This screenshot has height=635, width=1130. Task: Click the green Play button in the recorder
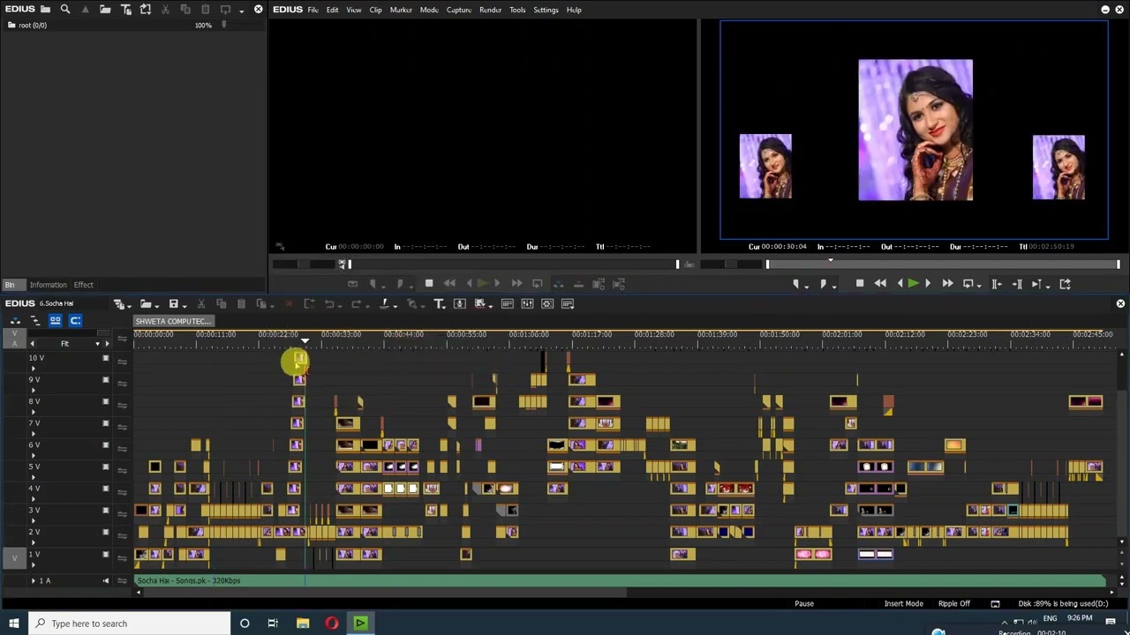click(x=913, y=284)
